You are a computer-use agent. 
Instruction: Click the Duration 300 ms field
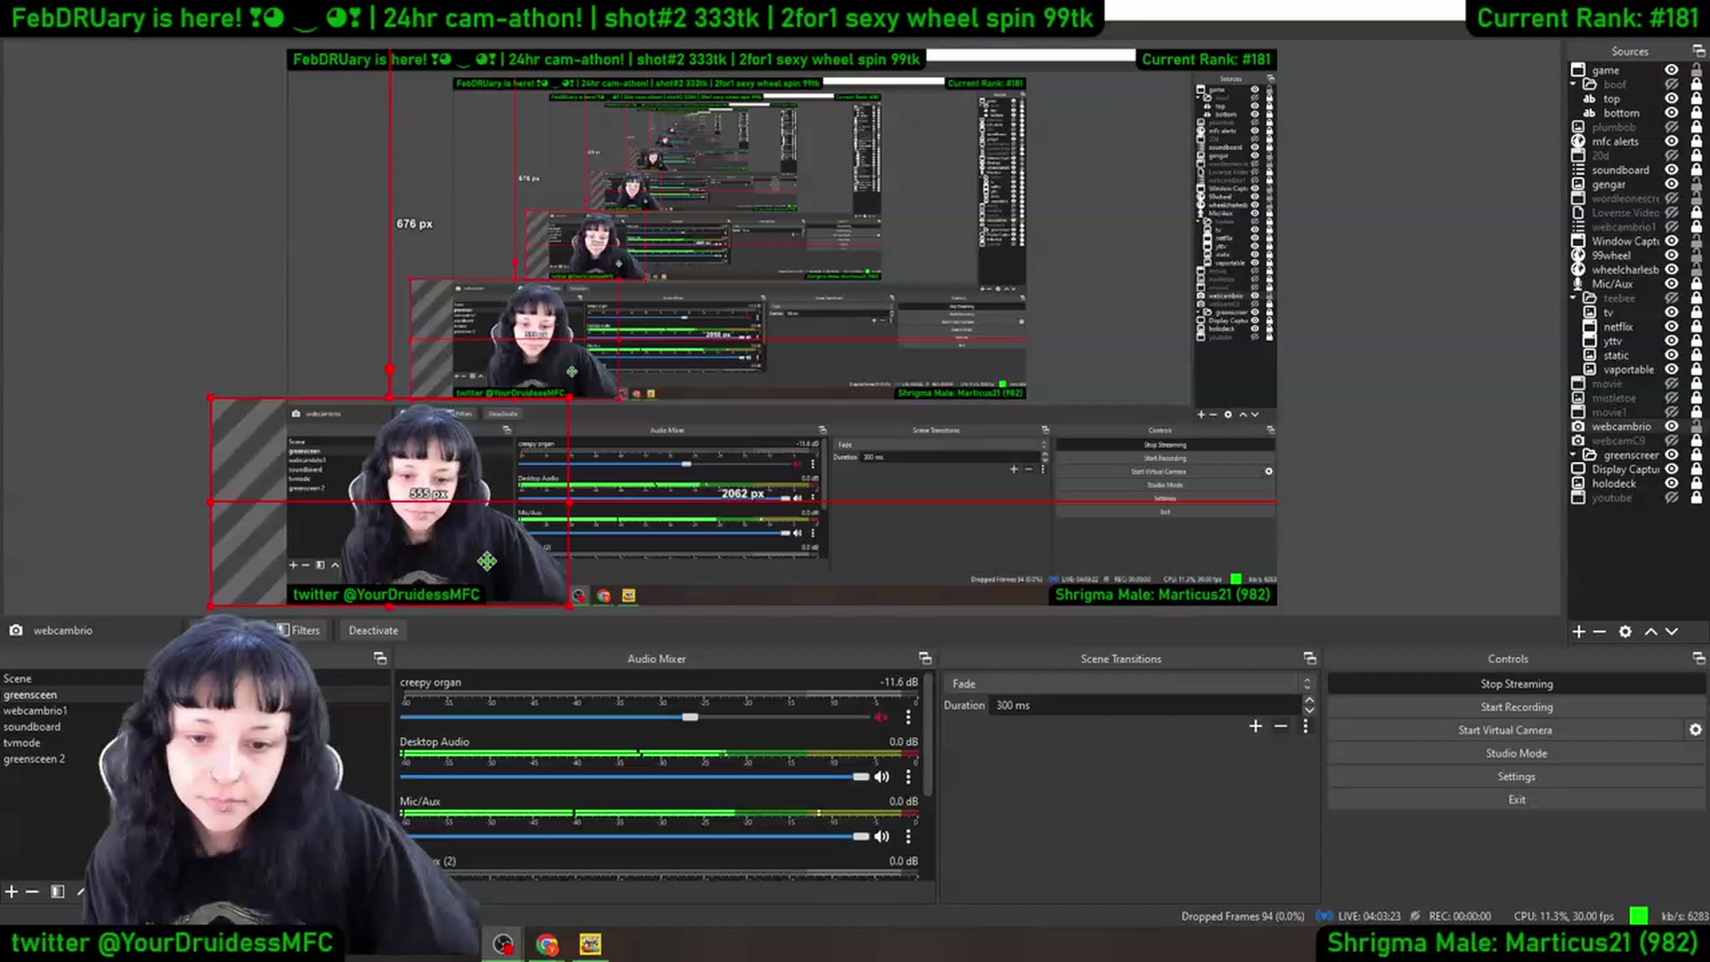[x=1146, y=705]
